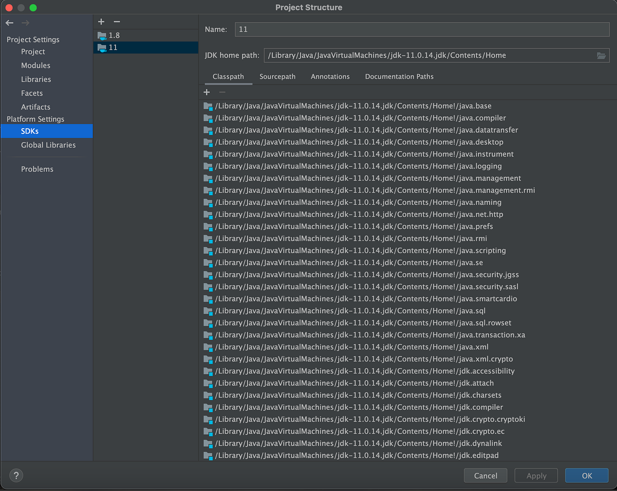
Task: Open the help question mark button
Action: tap(16, 476)
